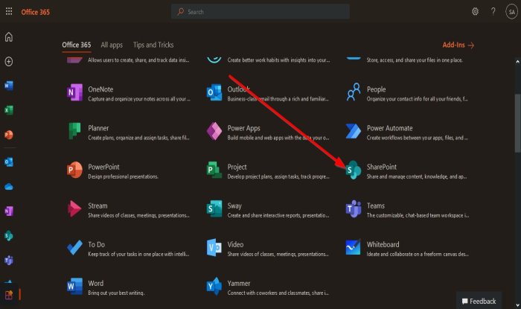This screenshot has height=309, width=521.
Task: Open Teams from the left sidebar
Action: pyautogui.click(x=9, y=260)
